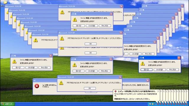The height and width of the screenshot is (106, 189).
Task: Close the rearmost メモ帳 window in the right cascade
Action: click(182, 6)
